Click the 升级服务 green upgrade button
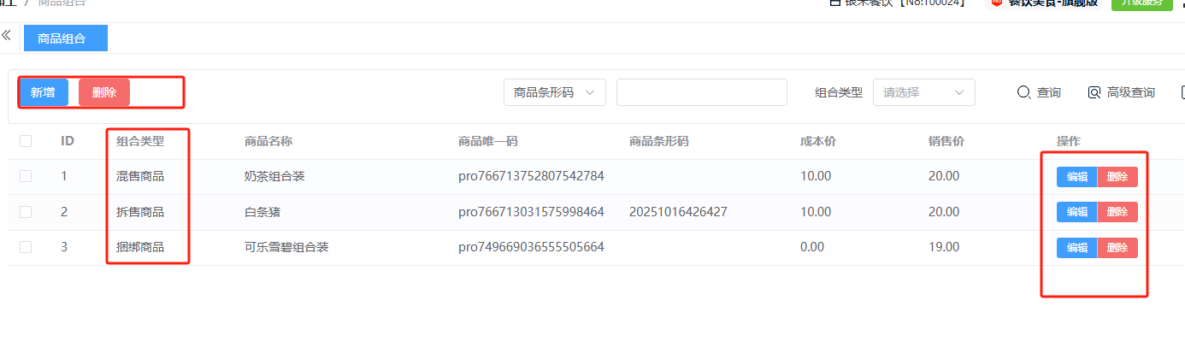Viewport: 1185px width, 359px height. [x=1141, y=3]
